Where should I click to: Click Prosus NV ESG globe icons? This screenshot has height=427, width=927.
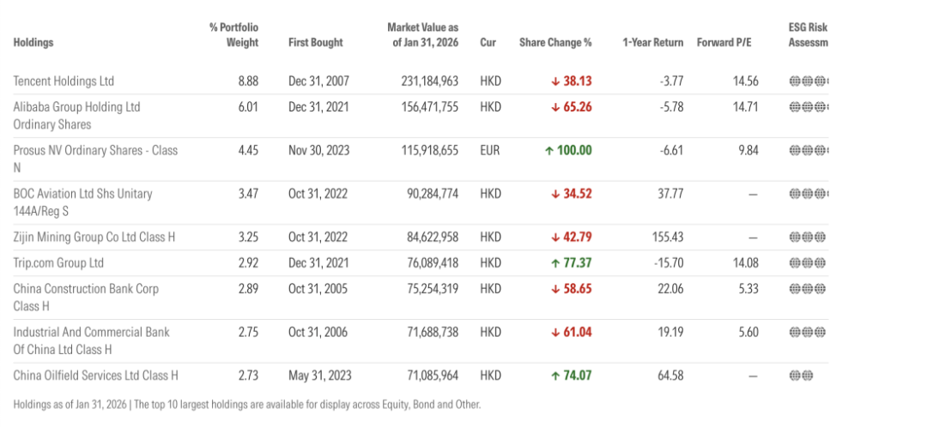coord(808,150)
